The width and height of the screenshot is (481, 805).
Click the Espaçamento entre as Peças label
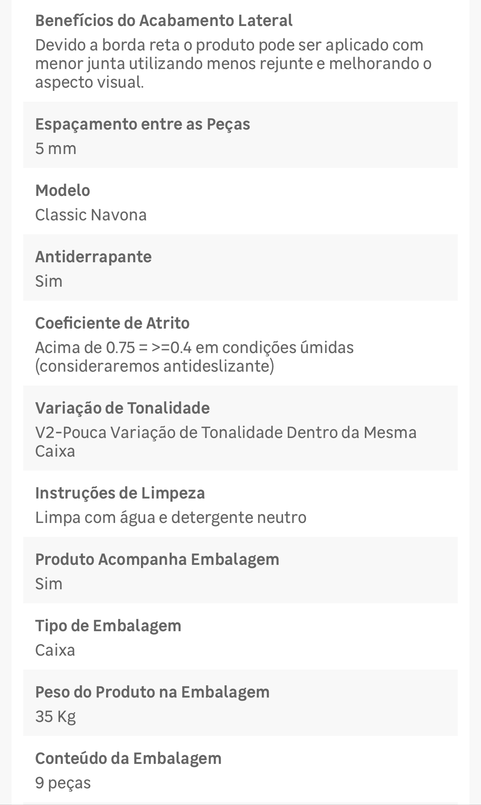coord(143,125)
